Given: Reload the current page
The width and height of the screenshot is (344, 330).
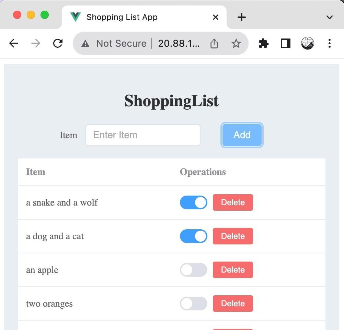Looking at the screenshot, I should (x=58, y=43).
